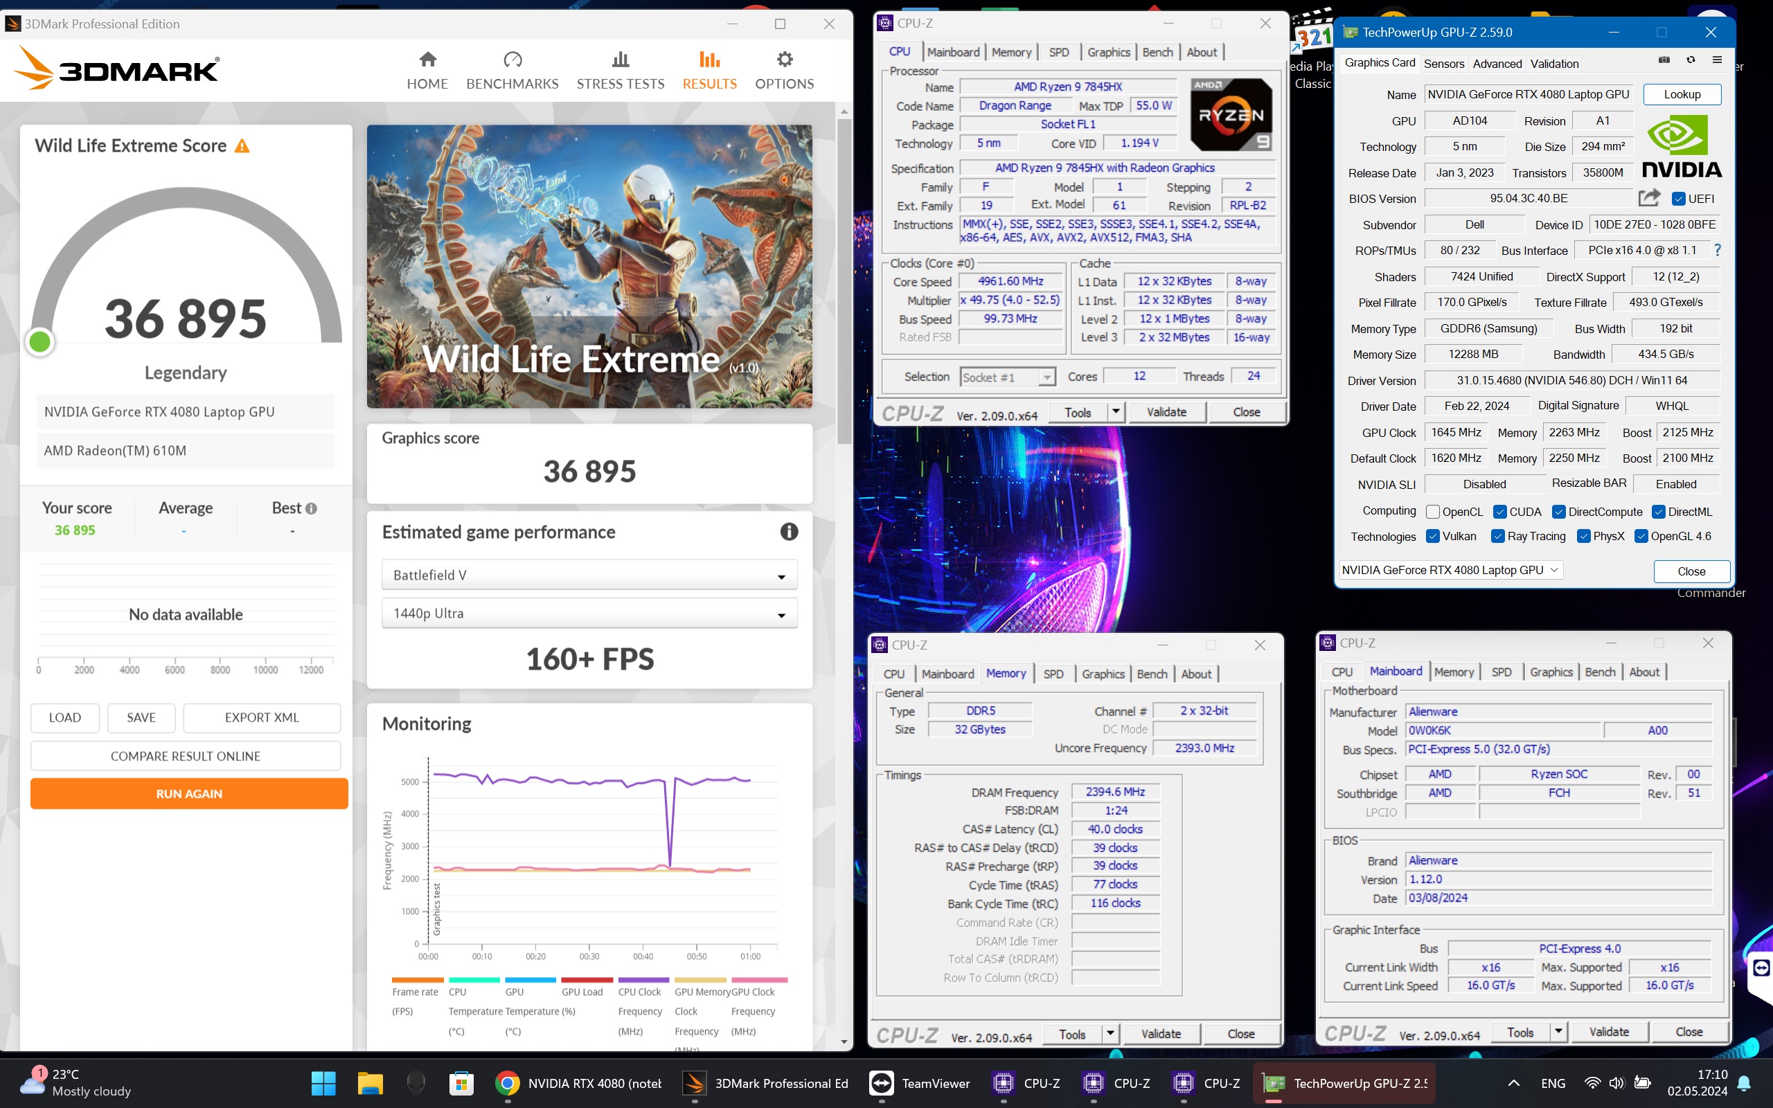
Task: Click the RUN AGAIN button
Action: pyautogui.click(x=189, y=794)
